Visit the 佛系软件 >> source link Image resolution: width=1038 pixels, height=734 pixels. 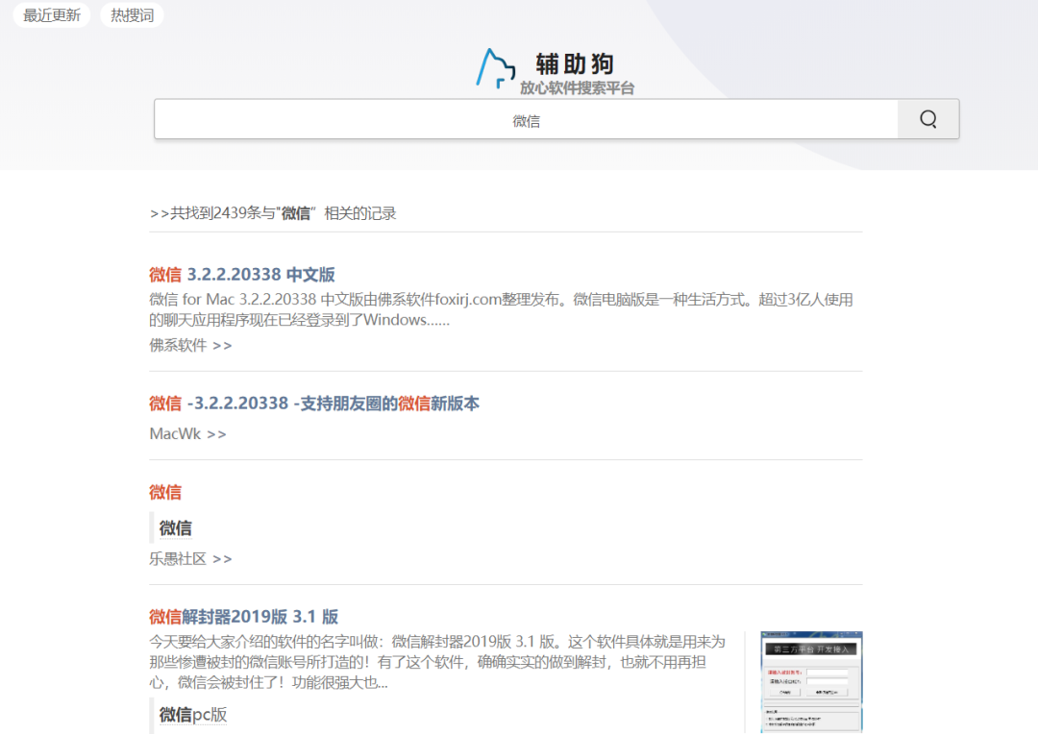point(190,345)
